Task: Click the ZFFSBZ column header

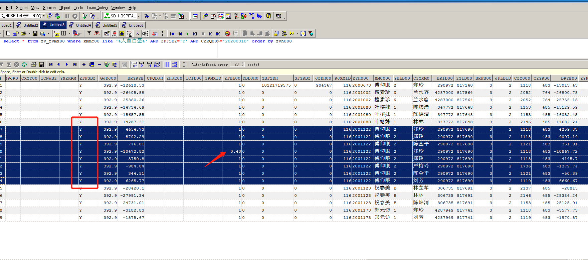Action: pyautogui.click(x=88, y=78)
